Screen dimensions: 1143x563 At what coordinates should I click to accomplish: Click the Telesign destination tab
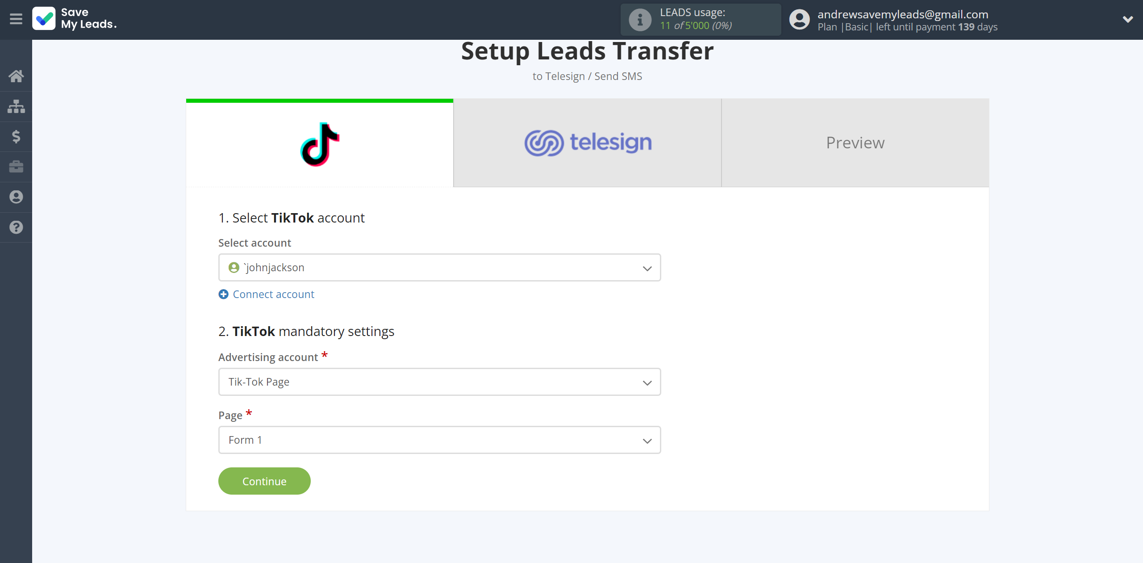[588, 142]
